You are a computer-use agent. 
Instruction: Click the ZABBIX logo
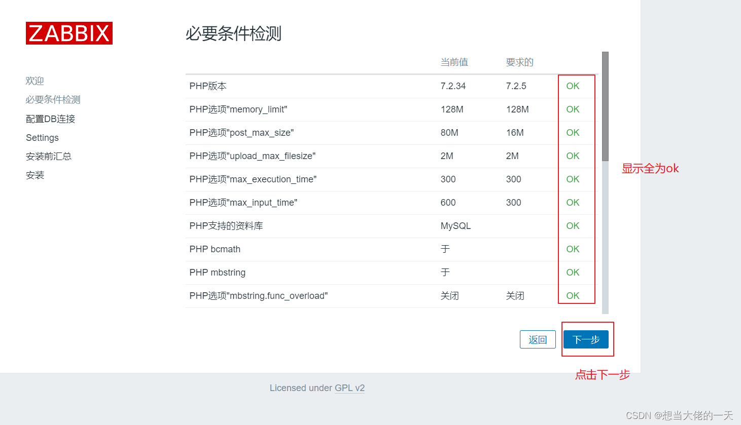pos(69,33)
